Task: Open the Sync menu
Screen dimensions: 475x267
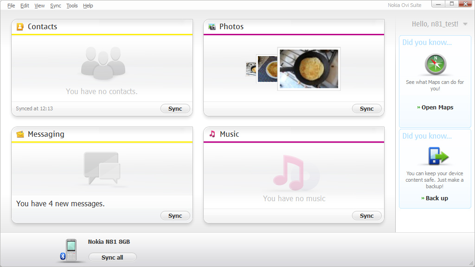Action: coord(56,6)
